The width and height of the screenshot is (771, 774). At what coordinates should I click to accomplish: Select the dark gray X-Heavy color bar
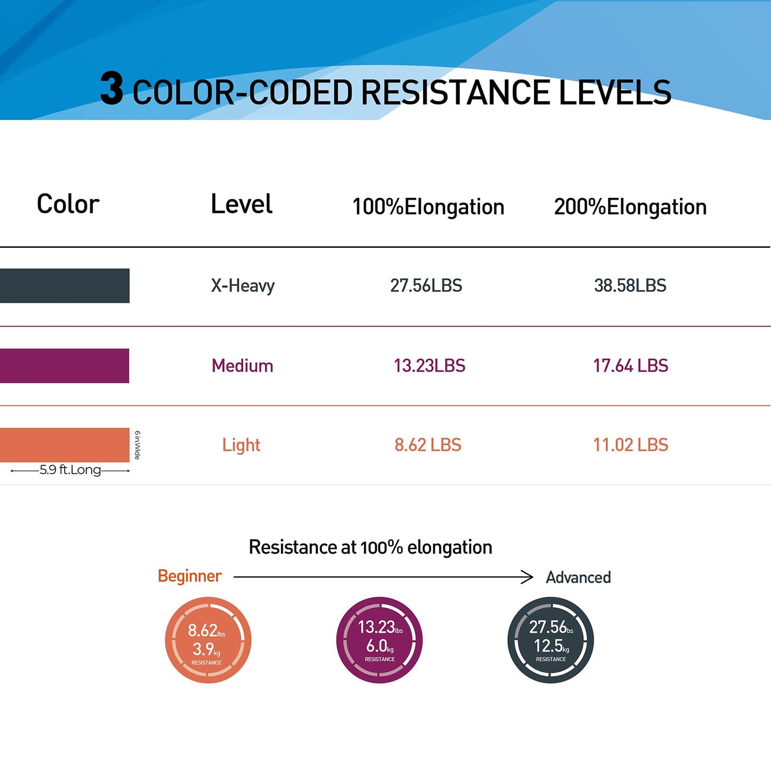pos(65,286)
